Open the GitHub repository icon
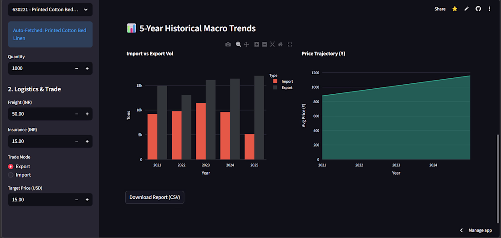The height and width of the screenshot is (238, 501). (478, 9)
